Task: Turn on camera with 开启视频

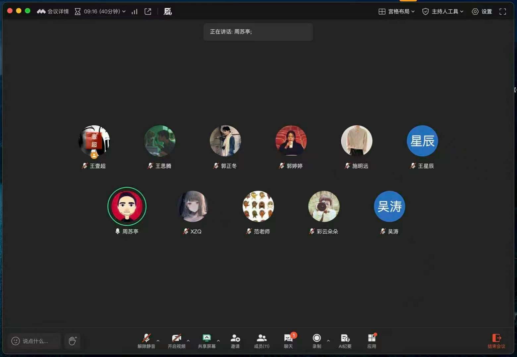Action: pos(176,341)
